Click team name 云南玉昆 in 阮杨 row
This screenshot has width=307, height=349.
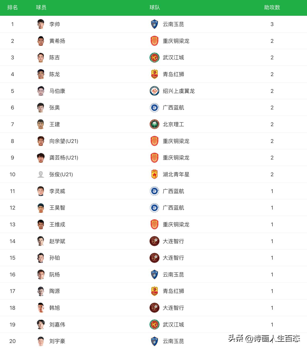pyautogui.click(x=173, y=275)
